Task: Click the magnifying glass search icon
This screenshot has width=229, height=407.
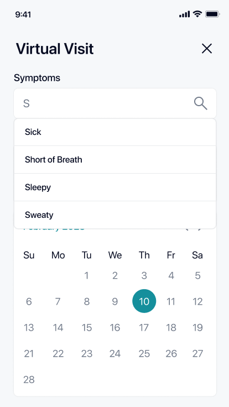Action: click(x=201, y=103)
